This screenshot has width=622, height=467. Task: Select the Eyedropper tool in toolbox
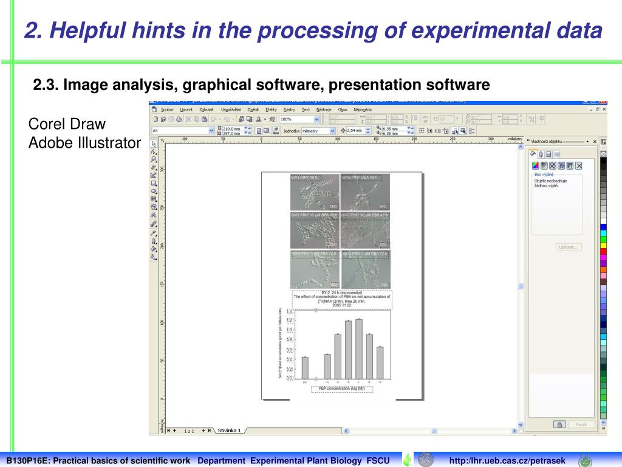(x=154, y=233)
